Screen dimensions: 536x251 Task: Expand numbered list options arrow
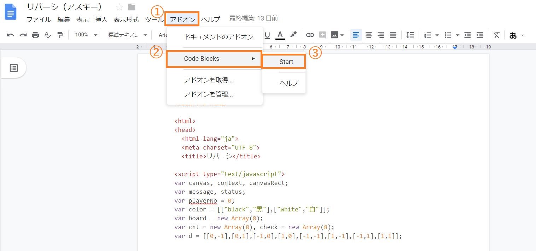437,35
